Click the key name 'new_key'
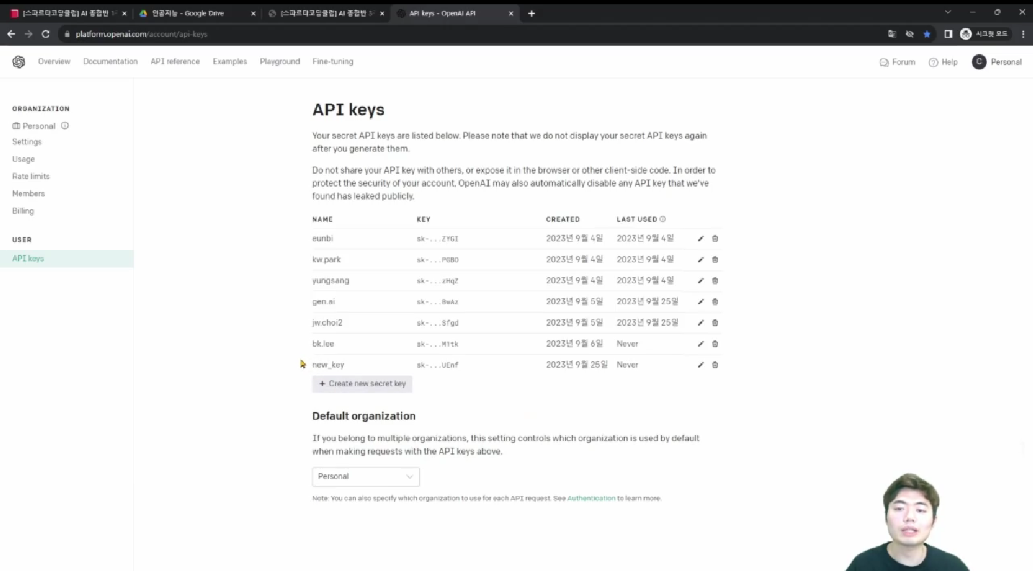This screenshot has height=571, width=1033. pyautogui.click(x=328, y=365)
